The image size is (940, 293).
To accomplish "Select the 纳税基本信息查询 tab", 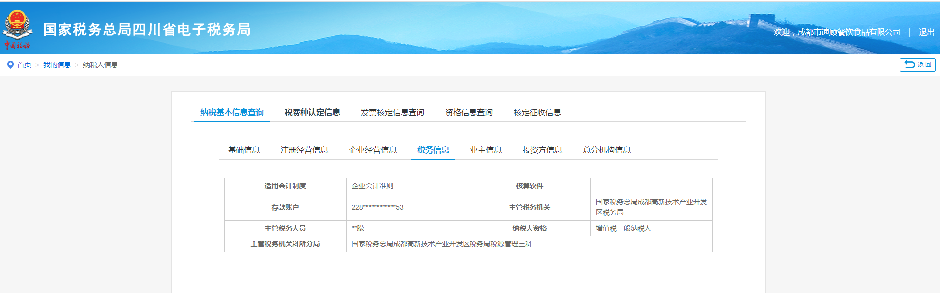I will (232, 112).
